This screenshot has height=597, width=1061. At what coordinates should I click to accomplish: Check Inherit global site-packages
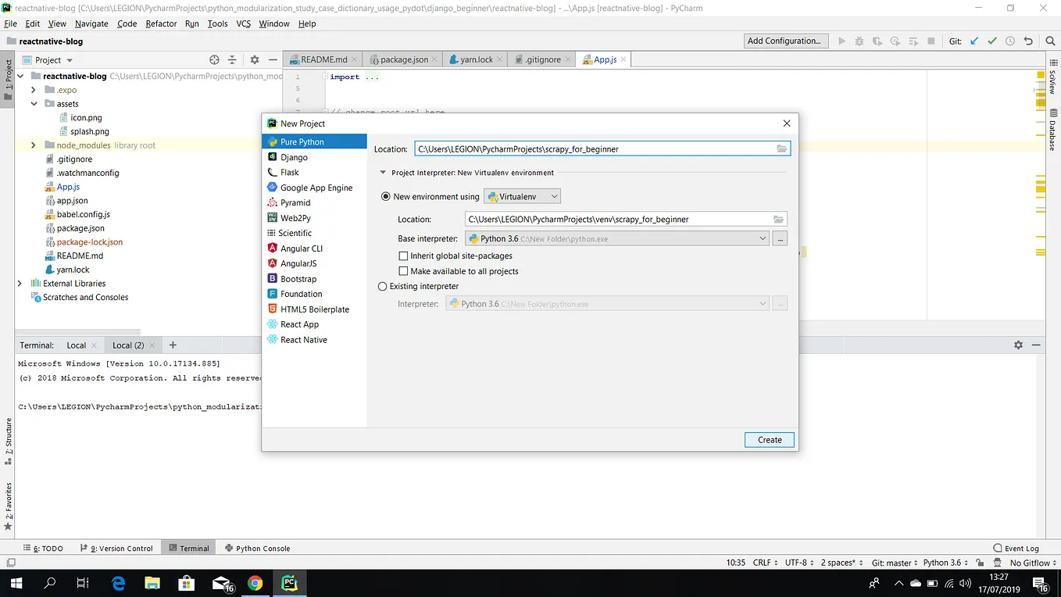tap(404, 256)
